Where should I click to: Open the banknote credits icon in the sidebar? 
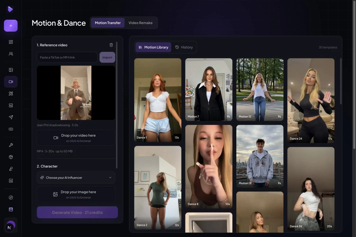pyautogui.click(x=11, y=129)
